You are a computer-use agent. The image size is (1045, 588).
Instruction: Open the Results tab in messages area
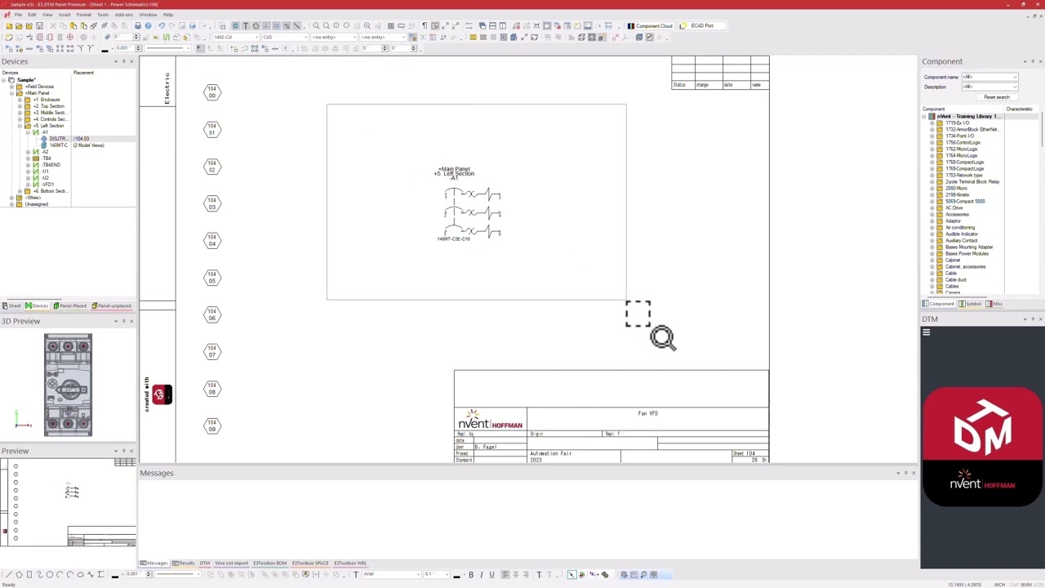(185, 563)
